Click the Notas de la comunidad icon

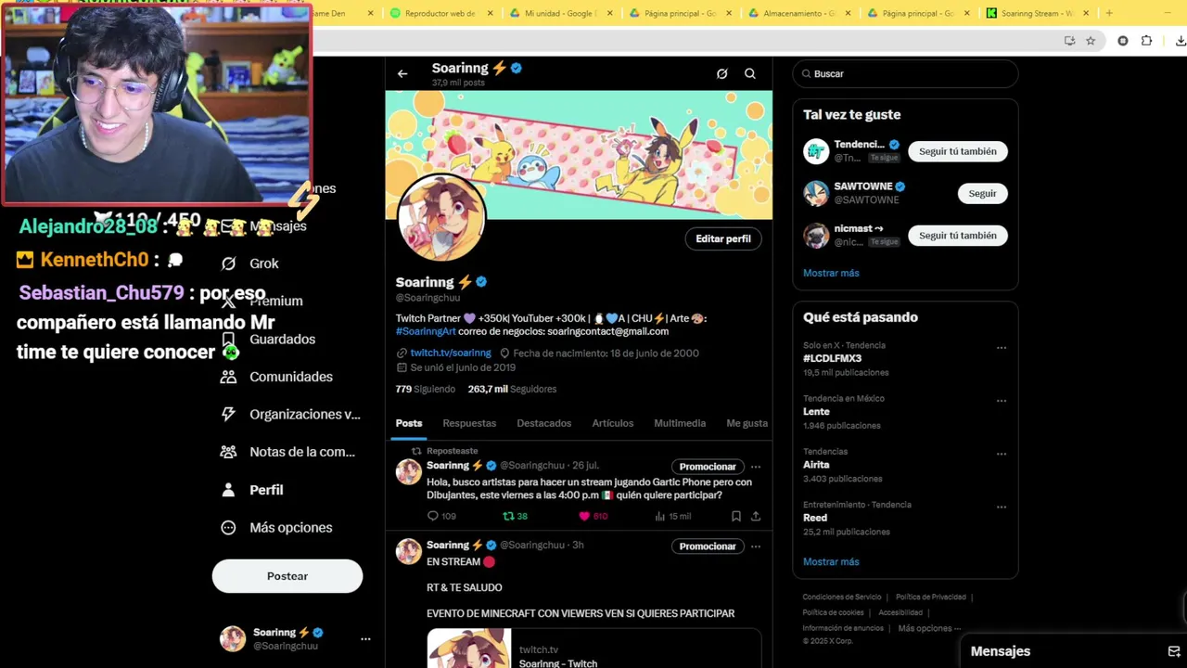click(x=228, y=452)
